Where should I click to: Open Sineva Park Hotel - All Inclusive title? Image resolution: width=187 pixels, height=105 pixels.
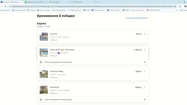(x=62, y=50)
